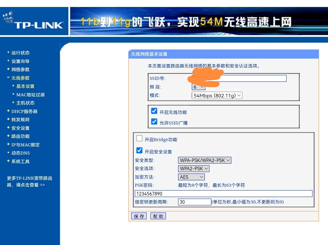Open the 安全选项 WPA2-PSK dropdown
Image resolution: width=328 pixels, height=245 pixels.
194,169
